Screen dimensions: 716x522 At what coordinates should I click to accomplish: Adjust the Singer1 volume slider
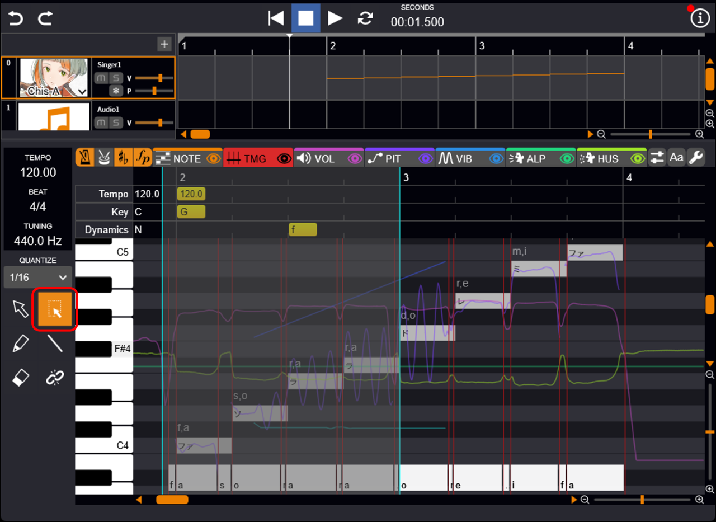[x=160, y=78]
